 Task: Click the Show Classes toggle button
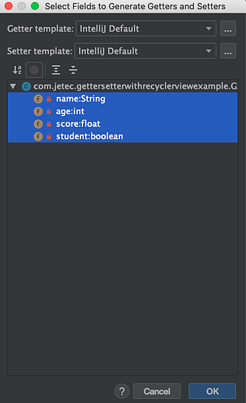pyautogui.click(x=34, y=70)
